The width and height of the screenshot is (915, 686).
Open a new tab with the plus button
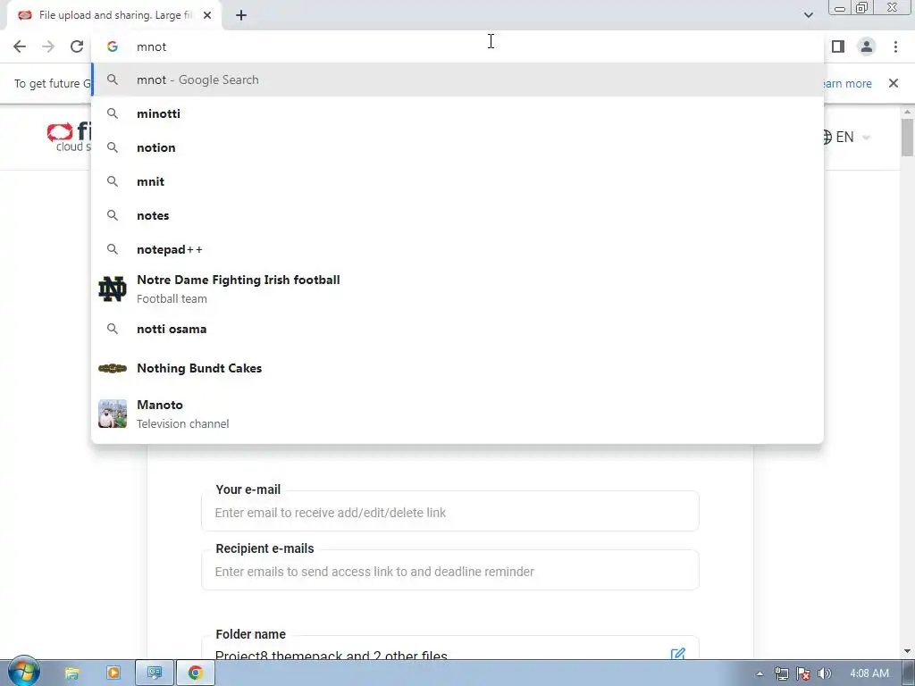pyautogui.click(x=241, y=15)
